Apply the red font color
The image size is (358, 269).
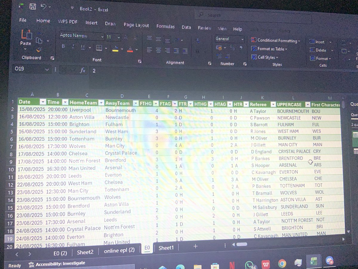tap(130, 49)
